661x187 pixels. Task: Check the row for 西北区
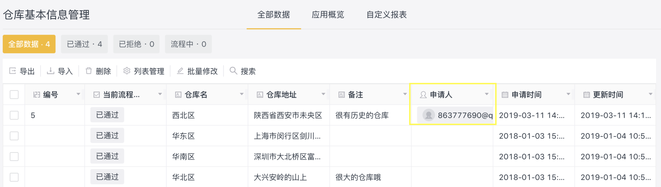pos(14,115)
